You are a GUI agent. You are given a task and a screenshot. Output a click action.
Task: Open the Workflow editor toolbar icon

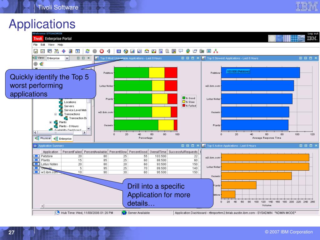[57, 51]
